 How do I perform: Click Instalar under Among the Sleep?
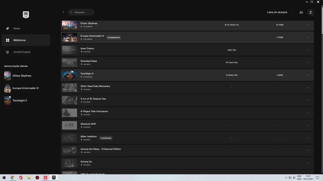coord(86,152)
